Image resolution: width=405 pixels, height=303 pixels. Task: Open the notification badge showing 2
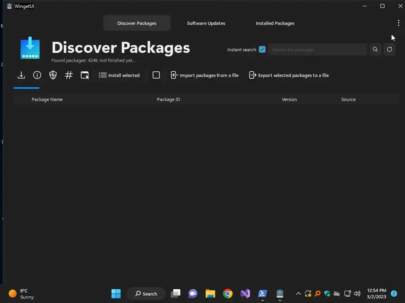pos(394,294)
